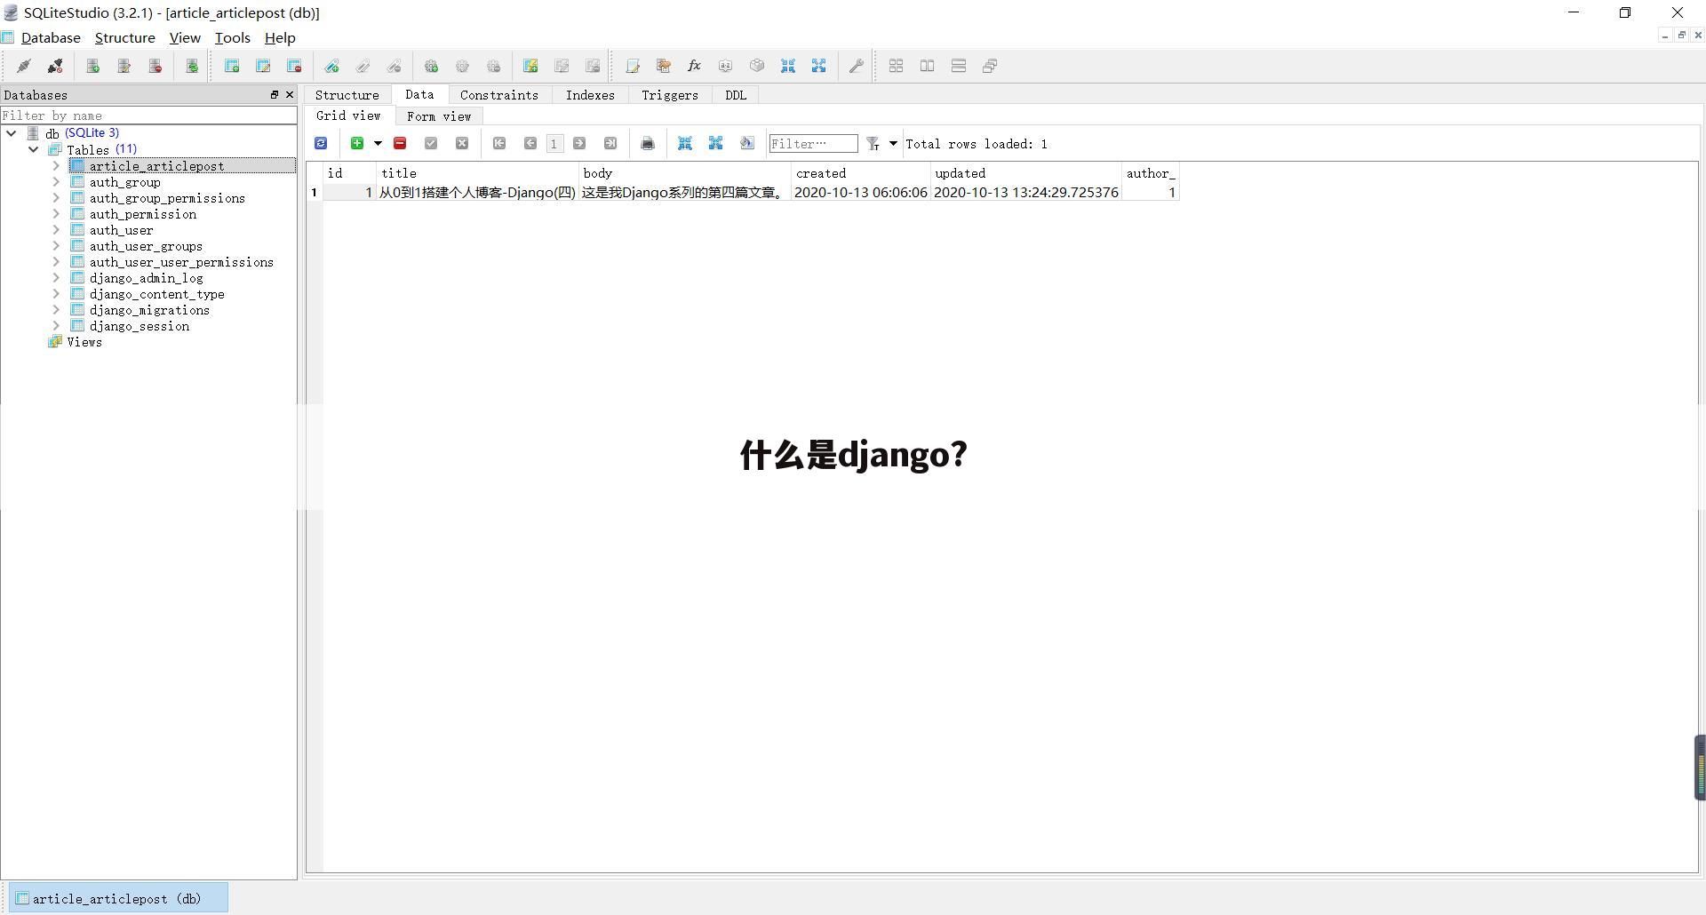Screen dimensions: 1706x915
Task: Click Refresh database schema icon
Action: (191, 66)
